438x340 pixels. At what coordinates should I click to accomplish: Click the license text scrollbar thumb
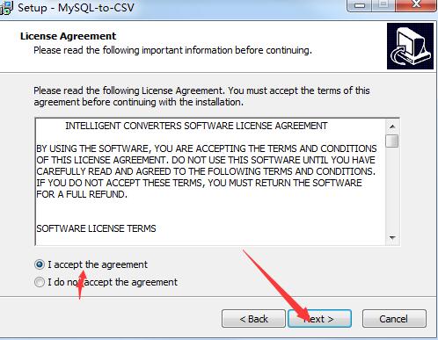pyautogui.click(x=392, y=141)
